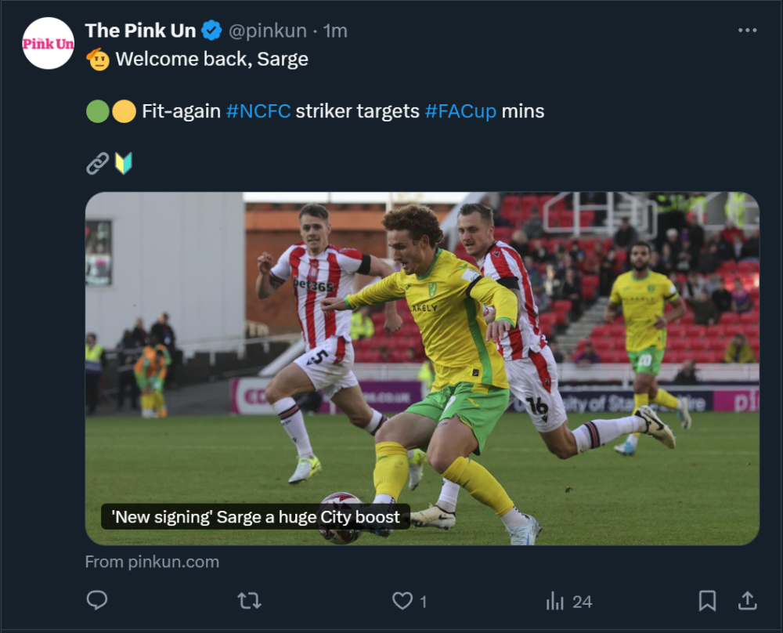
Task: Click The Pink Un profile avatar
Action: (49, 44)
